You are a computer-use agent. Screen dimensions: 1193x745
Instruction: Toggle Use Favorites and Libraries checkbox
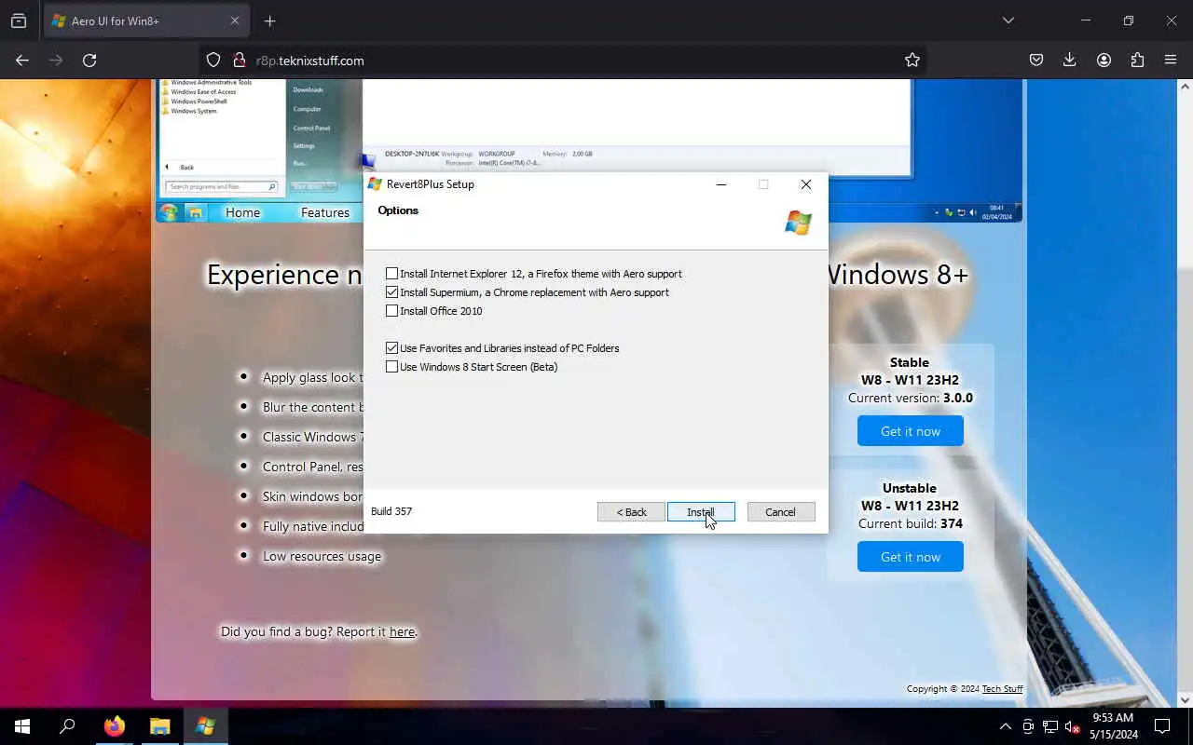coord(391,348)
